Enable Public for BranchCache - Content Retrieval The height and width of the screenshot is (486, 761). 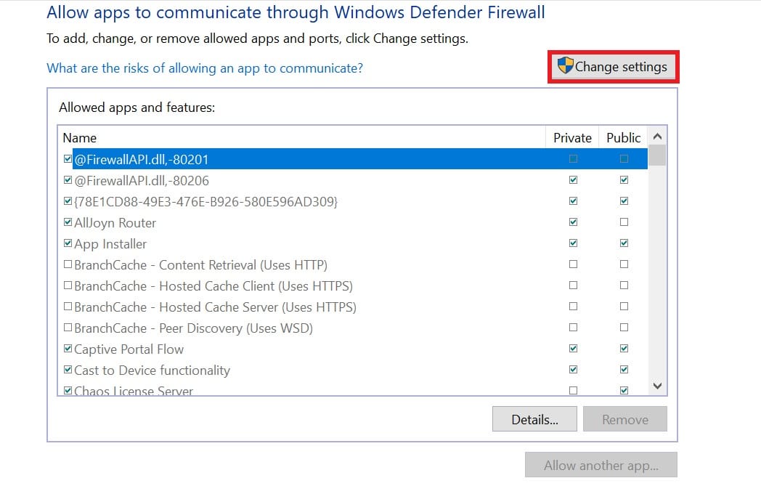coord(624,264)
